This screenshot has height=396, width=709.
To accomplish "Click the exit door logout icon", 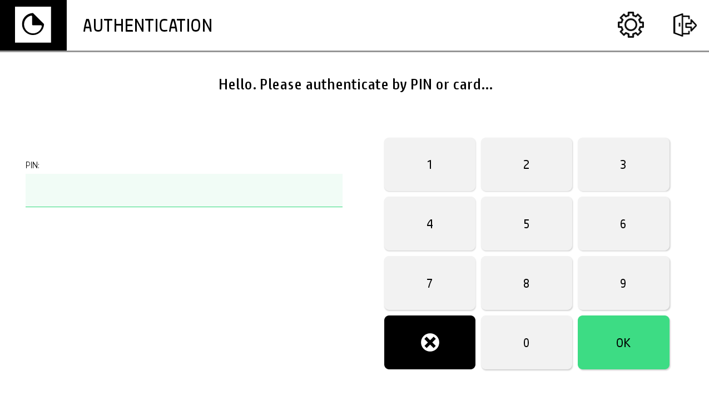I will coord(685,25).
